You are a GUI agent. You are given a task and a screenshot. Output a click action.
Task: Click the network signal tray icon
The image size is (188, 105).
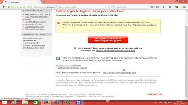point(165,102)
